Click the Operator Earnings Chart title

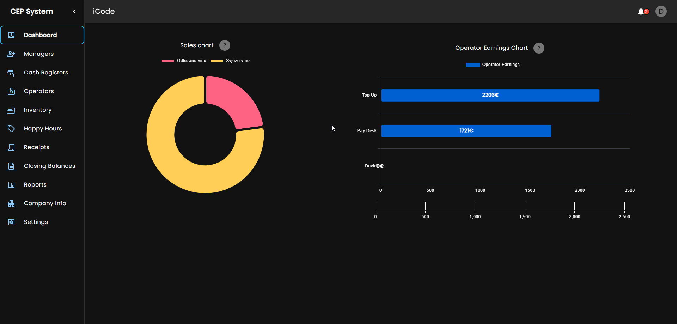coord(492,48)
